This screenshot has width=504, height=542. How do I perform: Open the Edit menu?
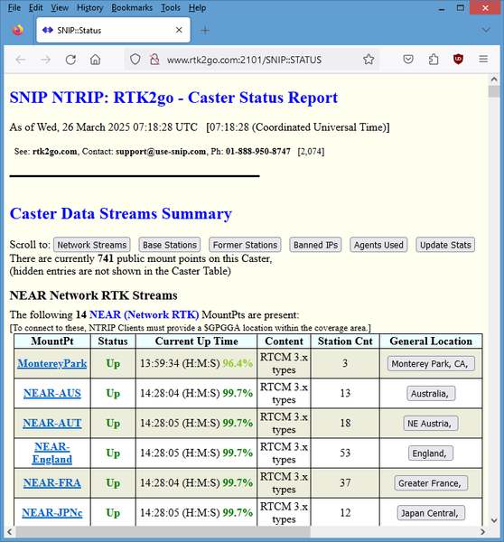point(35,7)
